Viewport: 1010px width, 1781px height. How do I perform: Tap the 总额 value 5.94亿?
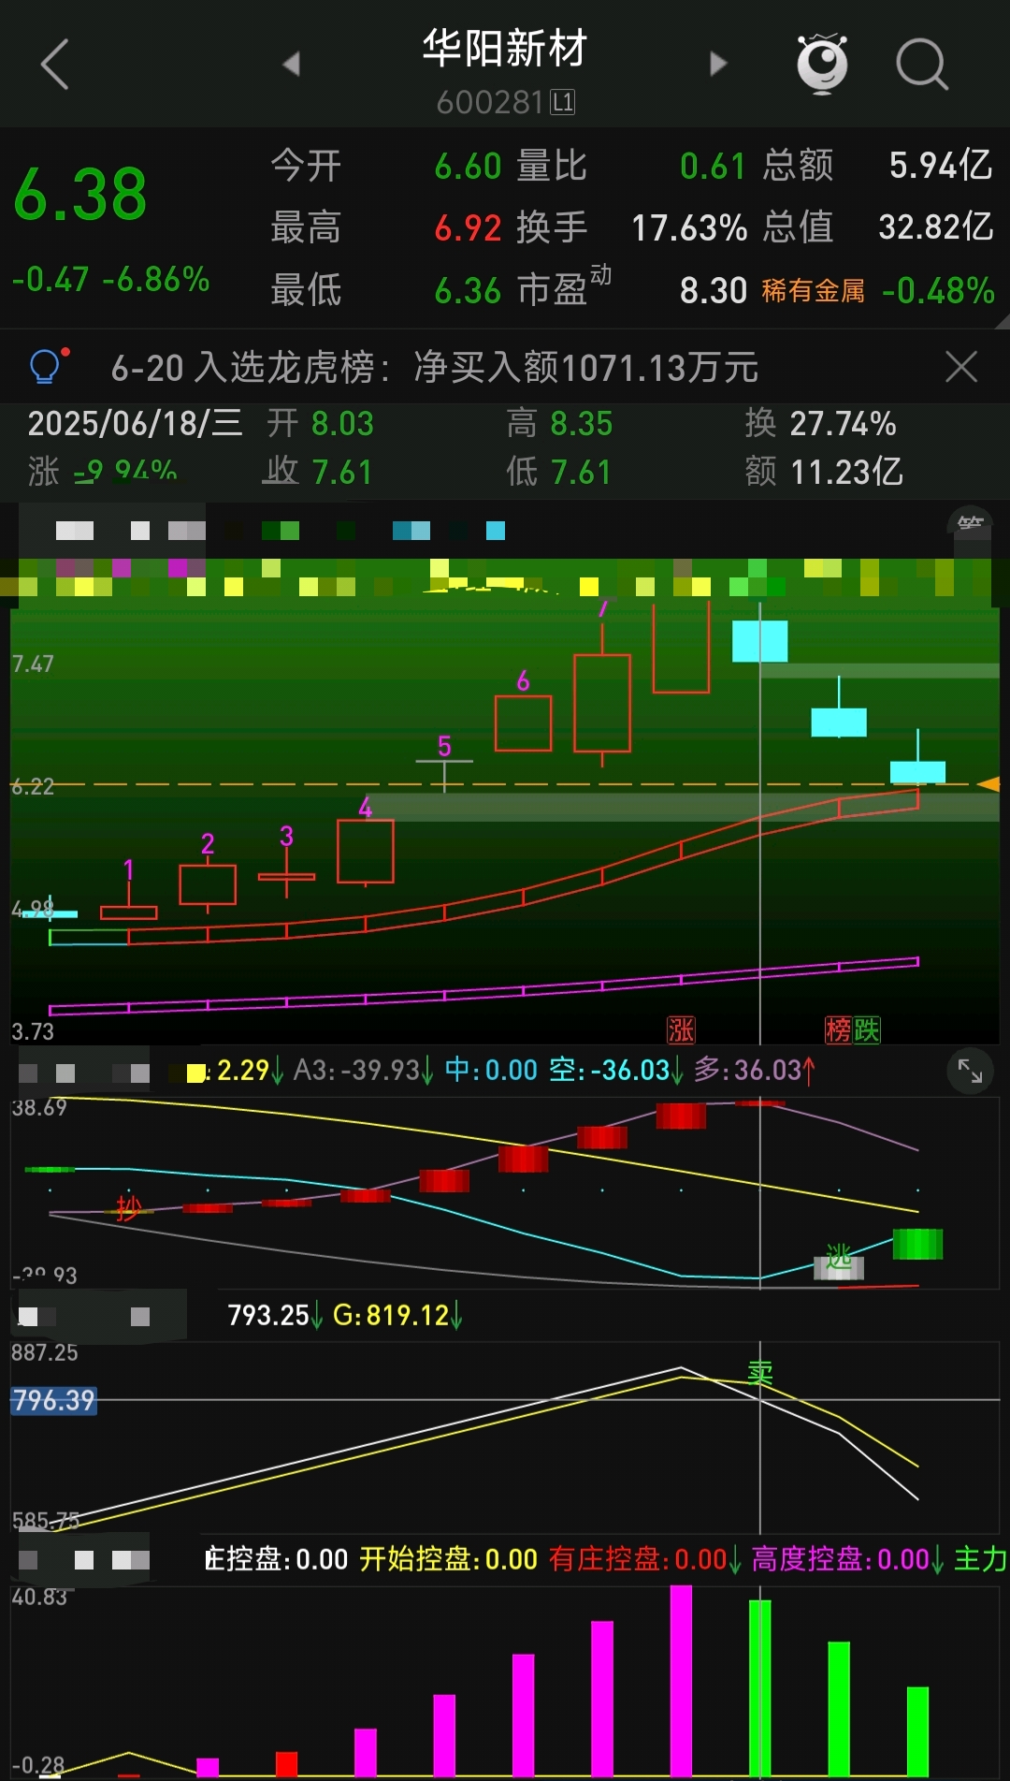940,166
